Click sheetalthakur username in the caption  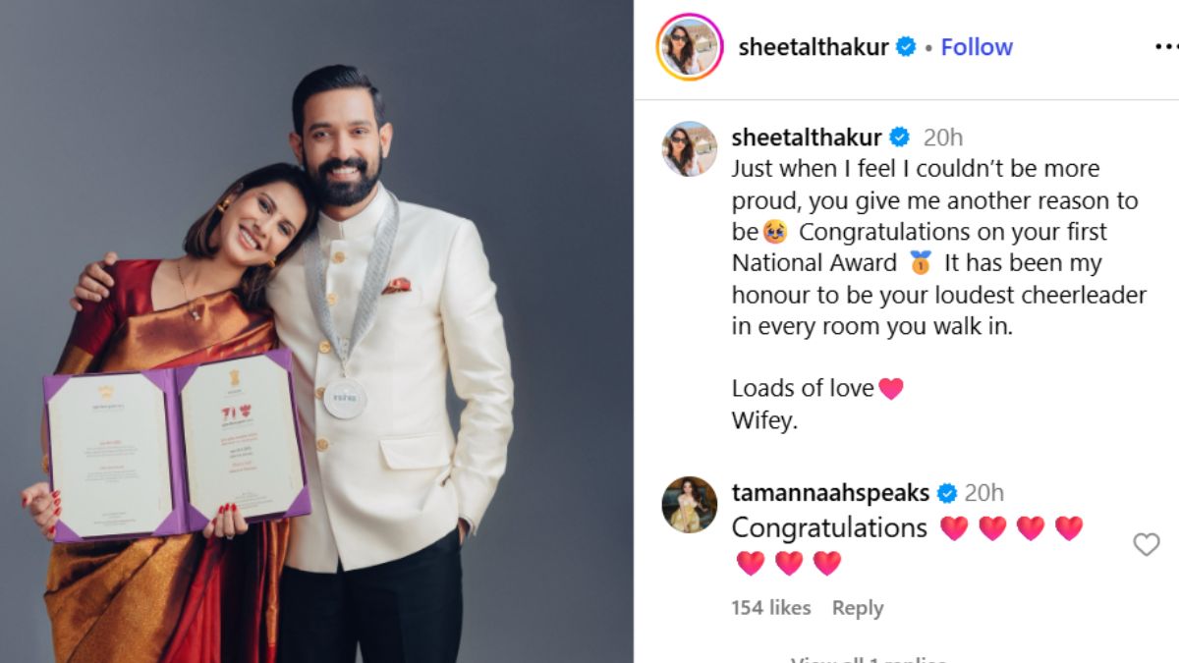807,138
